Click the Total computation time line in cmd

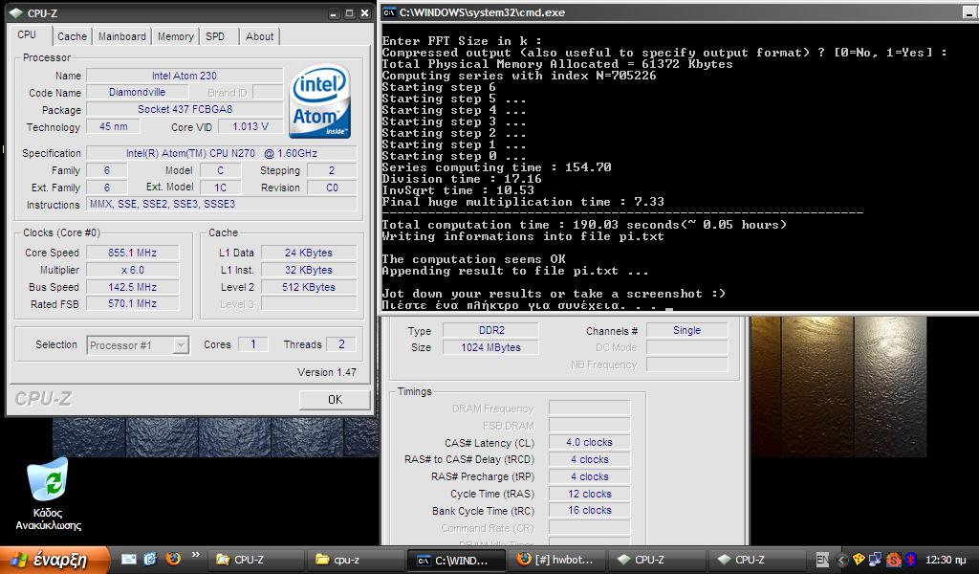pos(584,225)
